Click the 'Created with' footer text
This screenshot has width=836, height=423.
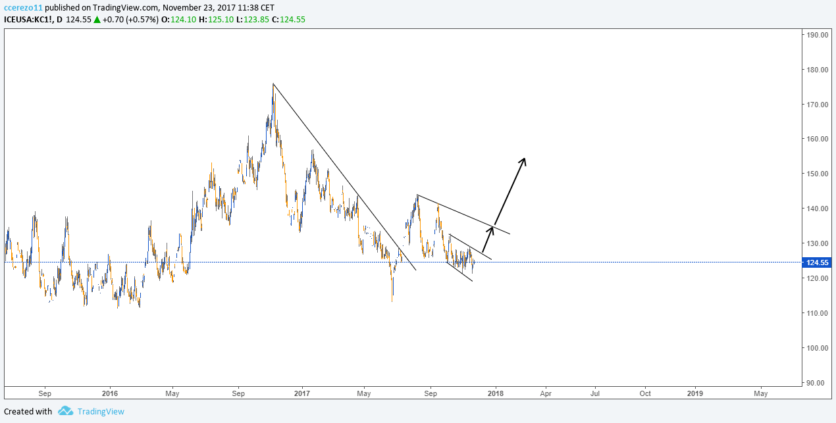pyautogui.click(x=28, y=412)
